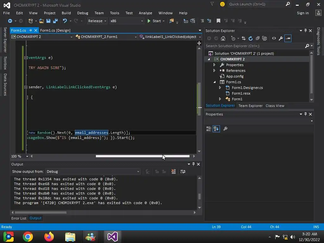The height and width of the screenshot is (243, 324).
Task: Click the Categorized view icon in Properties
Action: tap(209, 129)
